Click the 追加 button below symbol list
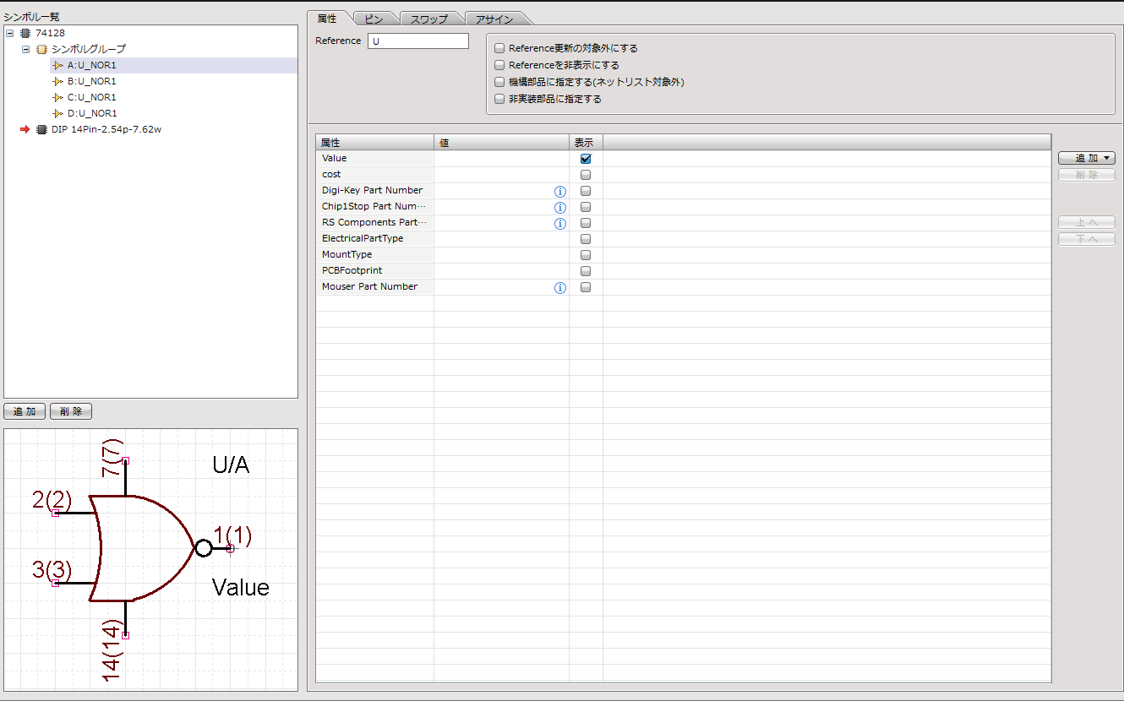 [x=25, y=411]
